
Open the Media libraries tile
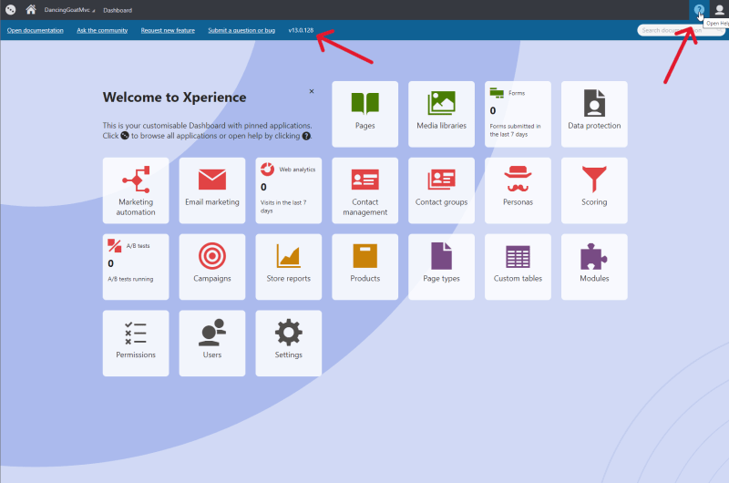(441, 114)
